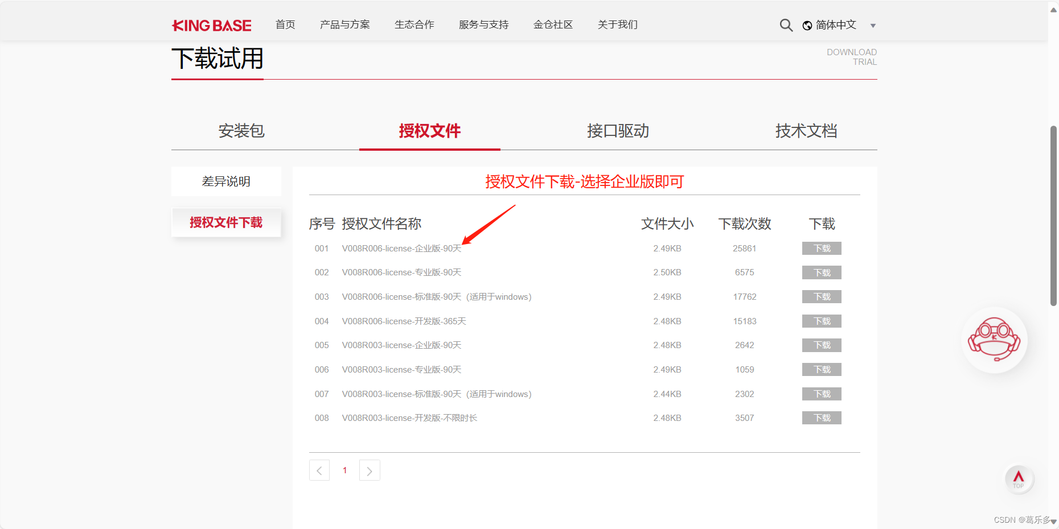Switch to the 安装包 tab
The height and width of the screenshot is (529, 1059).
[x=241, y=131]
